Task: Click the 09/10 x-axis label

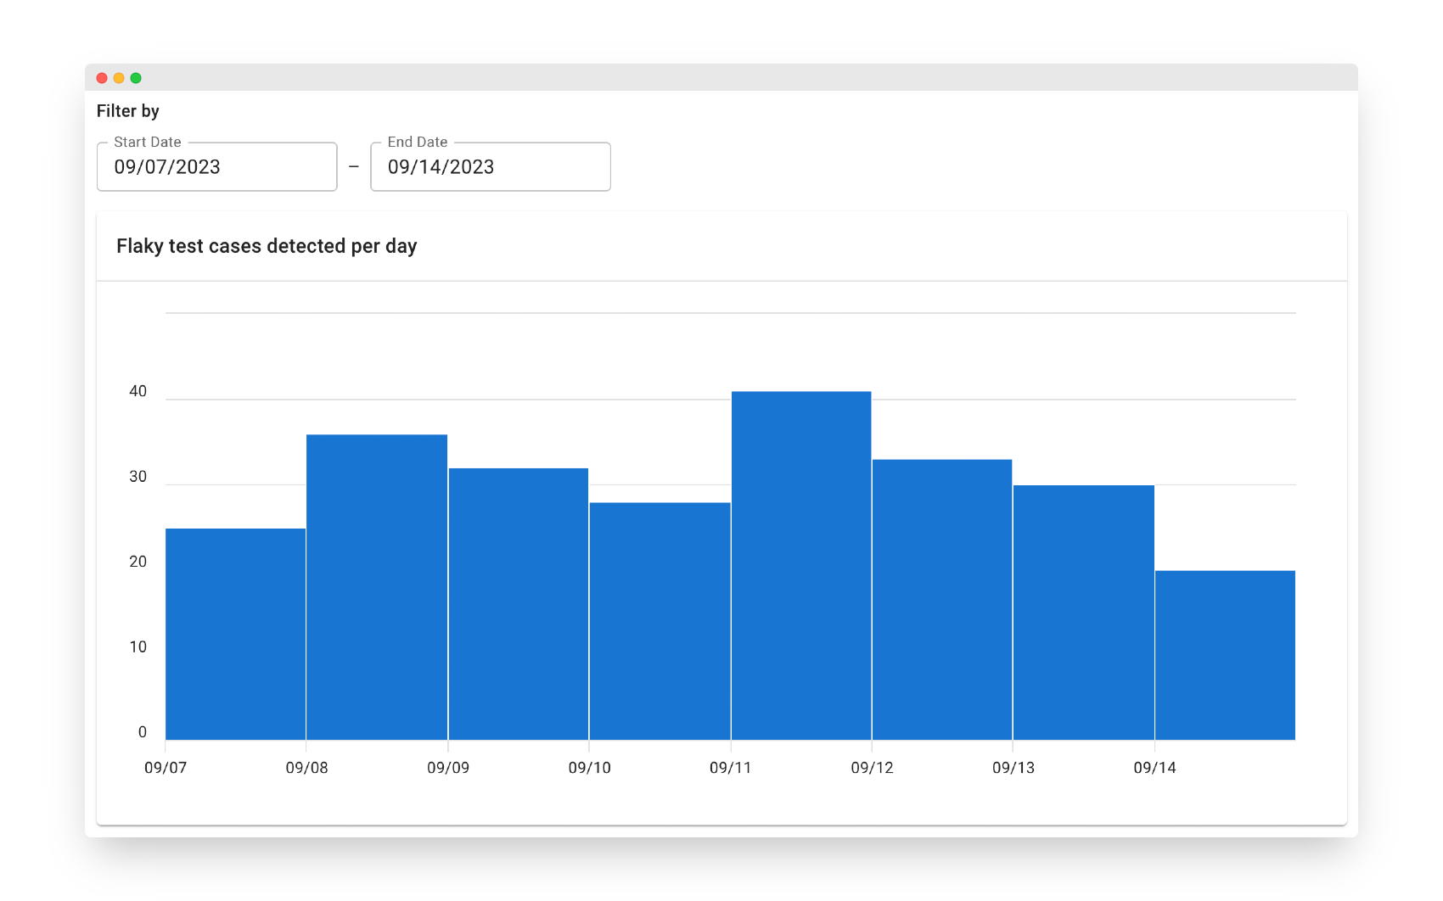Action: (x=589, y=768)
